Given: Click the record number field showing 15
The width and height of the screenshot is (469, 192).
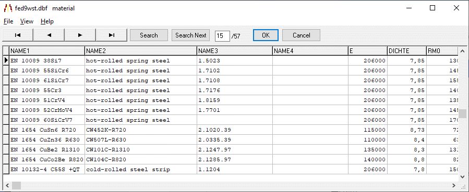Looking at the screenshot, I should [x=222, y=36].
